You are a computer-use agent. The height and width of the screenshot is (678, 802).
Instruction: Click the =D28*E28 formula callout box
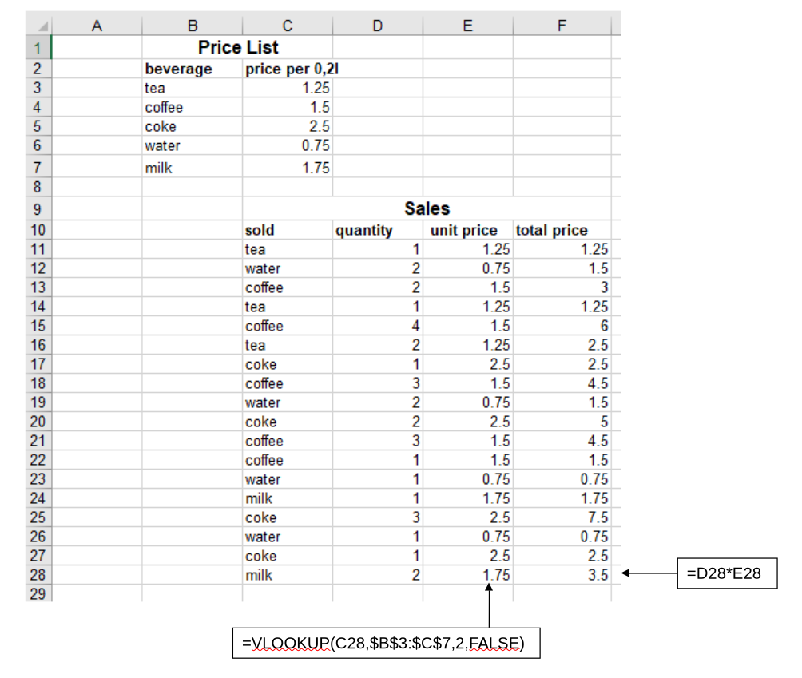(727, 573)
